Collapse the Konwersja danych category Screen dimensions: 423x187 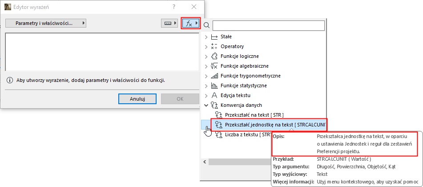click(206, 105)
